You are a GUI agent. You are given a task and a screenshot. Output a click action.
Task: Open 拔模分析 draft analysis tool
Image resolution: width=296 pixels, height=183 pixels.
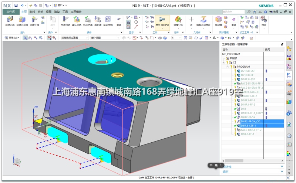tap(178, 21)
